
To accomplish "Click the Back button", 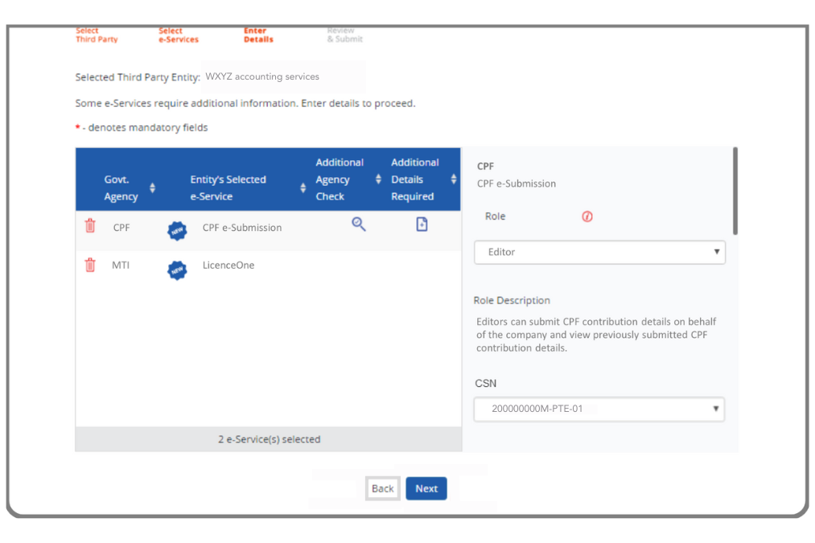I will click(382, 488).
